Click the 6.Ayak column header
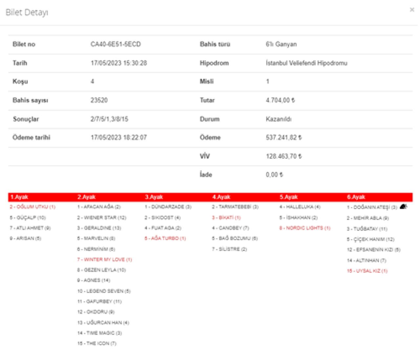Image resolution: width=420 pixels, height=350 pixels. click(356, 197)
